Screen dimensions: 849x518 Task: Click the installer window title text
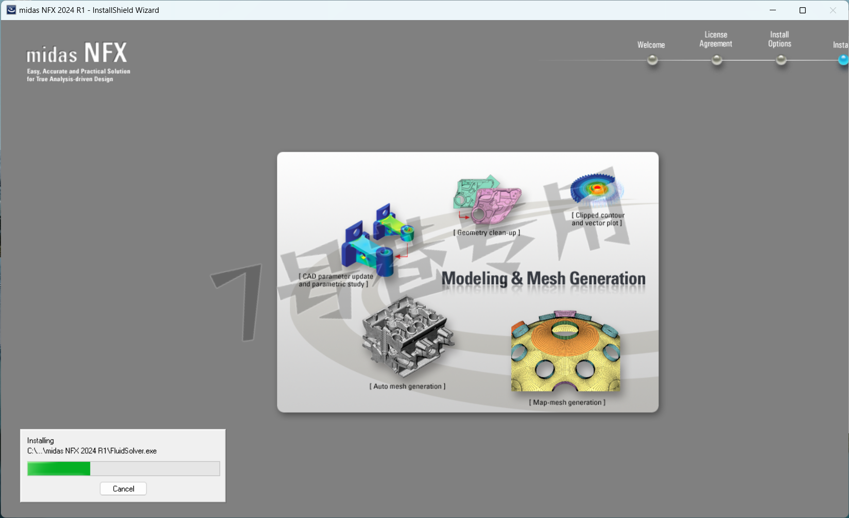pyautogui.click(x=89, y=10)
